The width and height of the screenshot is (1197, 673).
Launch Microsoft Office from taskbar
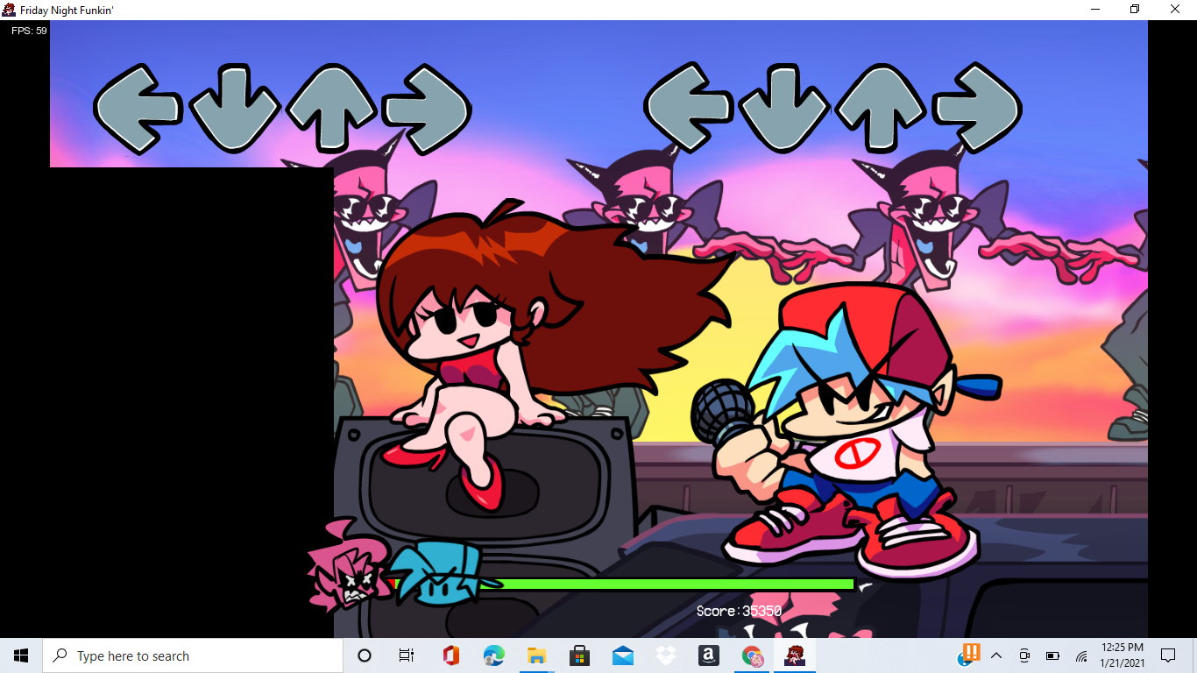click(451, 655)
